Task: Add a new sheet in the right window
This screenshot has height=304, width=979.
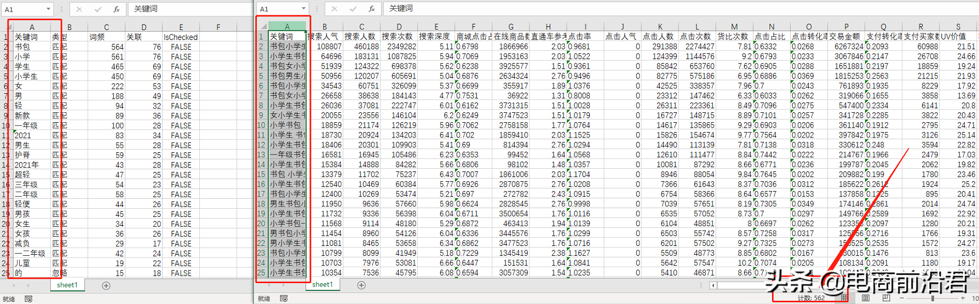Action: [361, 285]
